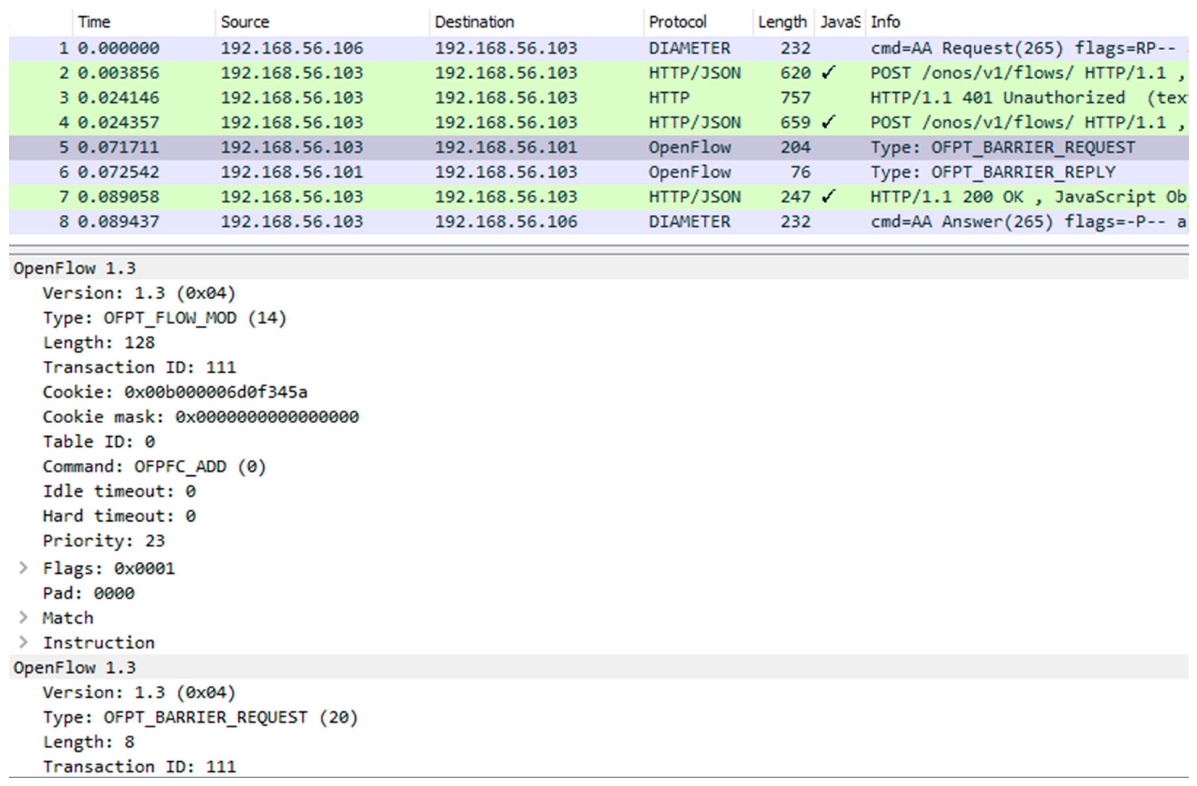Collapse the second OpenFlow 1.3 header
This screenshot has width=1197, height=786.
[75, 667]
